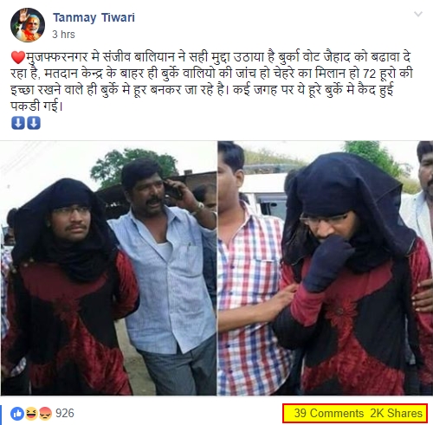The width and height of the screenshot is (433, 425).
Task: Click the Tanmay Tiwari name link
Action: [x=94, y=17]
